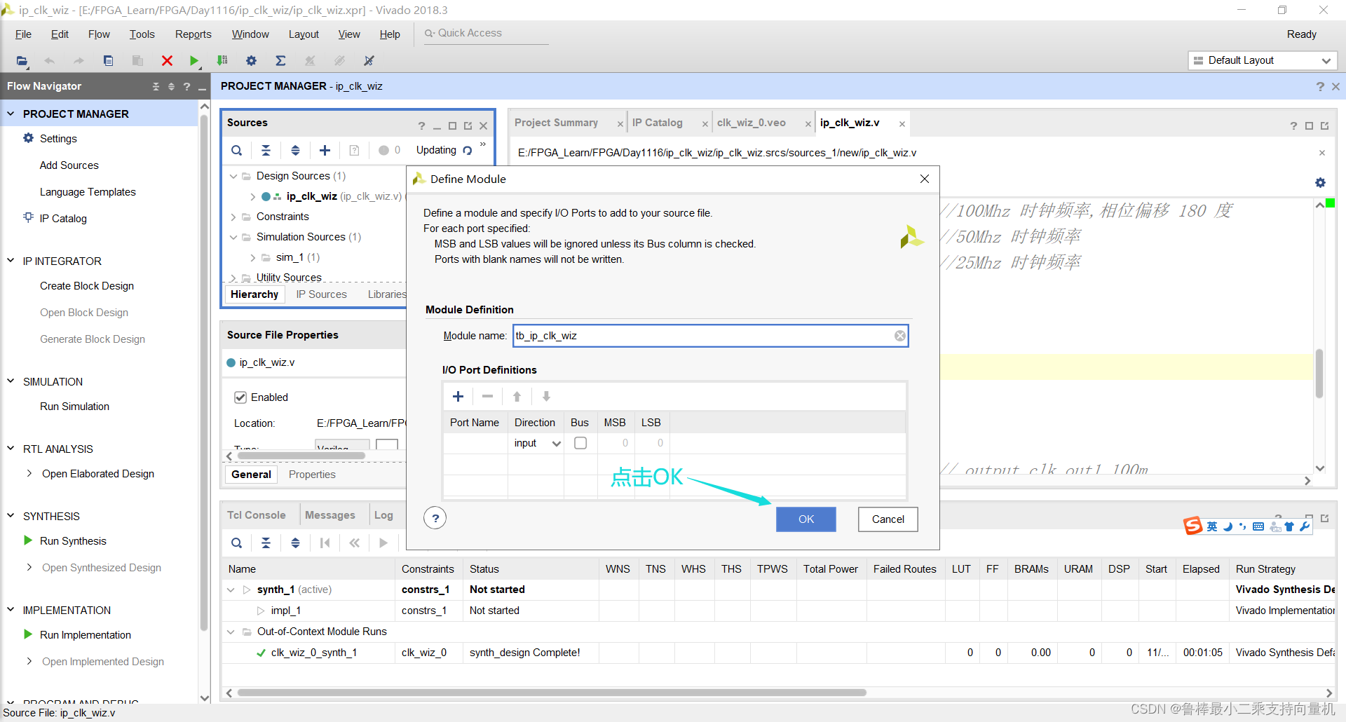Open the File menu
The height and width of the screenshot is (722, 1346).
point(23,34)
